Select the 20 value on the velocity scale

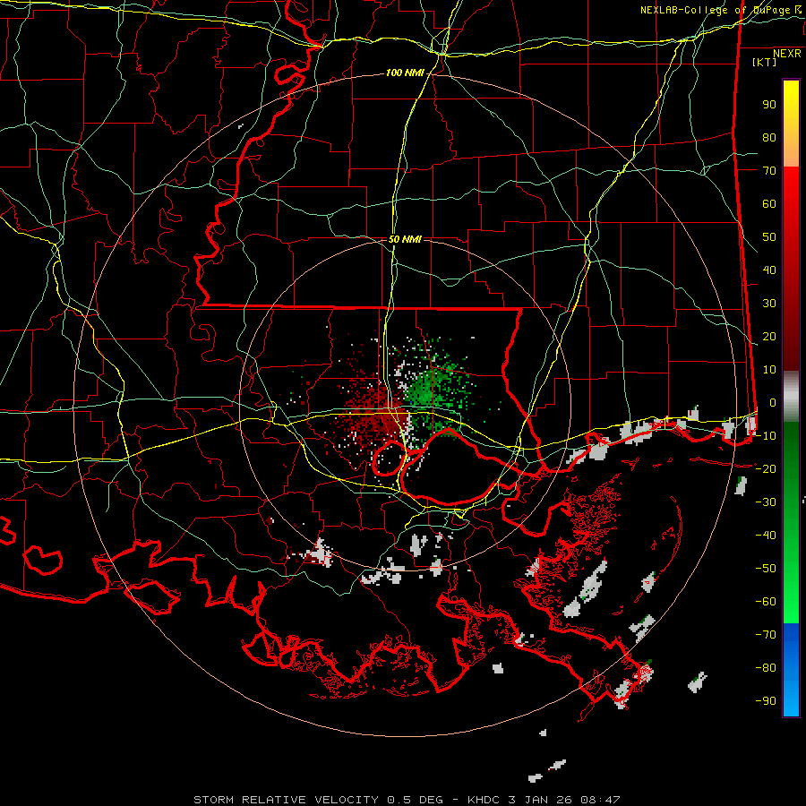[769, 337]
